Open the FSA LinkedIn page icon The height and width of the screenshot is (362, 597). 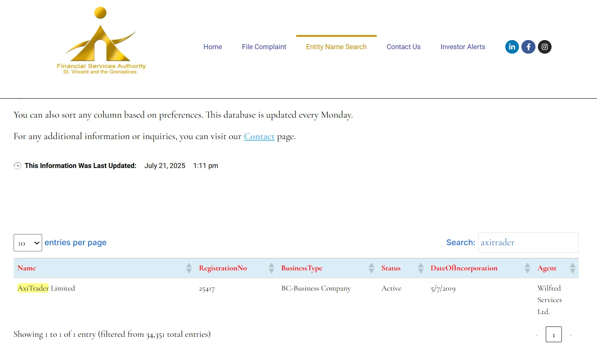coord(512,47)
